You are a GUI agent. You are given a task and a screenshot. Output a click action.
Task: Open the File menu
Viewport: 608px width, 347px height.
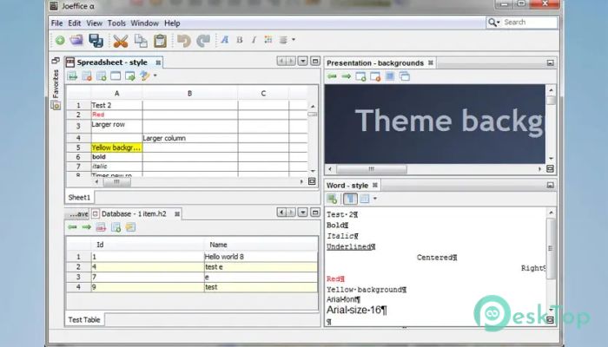tap(57, 23)
